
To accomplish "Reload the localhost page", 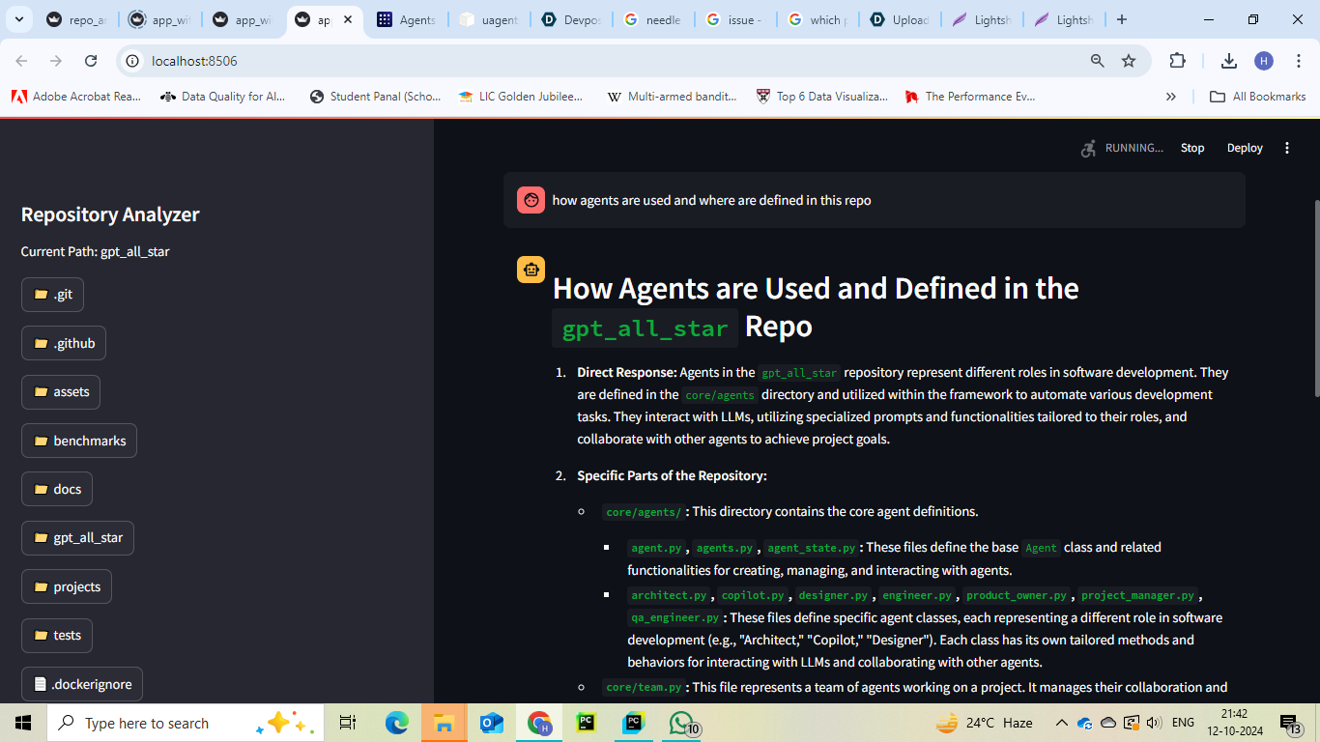I will [x=91, y=61].
